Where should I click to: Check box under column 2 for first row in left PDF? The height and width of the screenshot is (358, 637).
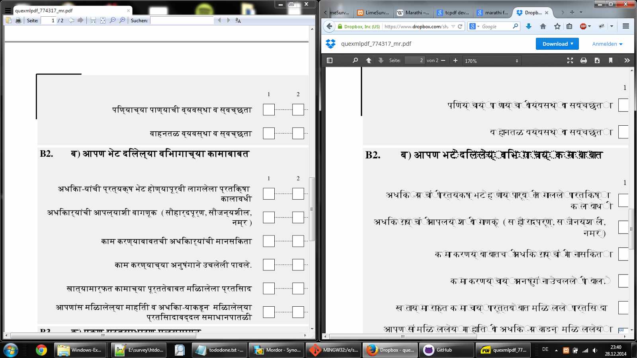pyautogui.click(x=298, y=109)
